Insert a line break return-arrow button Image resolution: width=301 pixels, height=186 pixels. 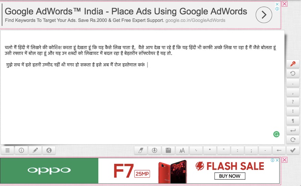tap(293, 130)
